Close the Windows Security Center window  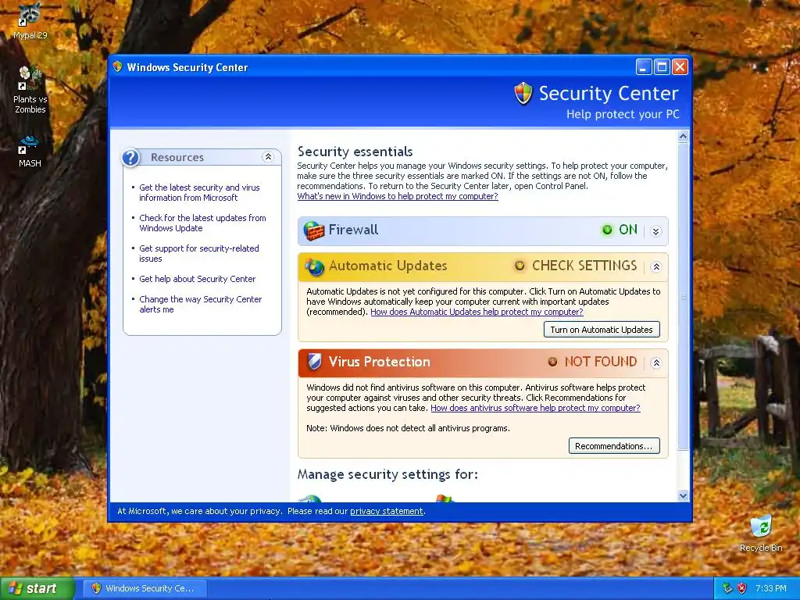(680, 67)
